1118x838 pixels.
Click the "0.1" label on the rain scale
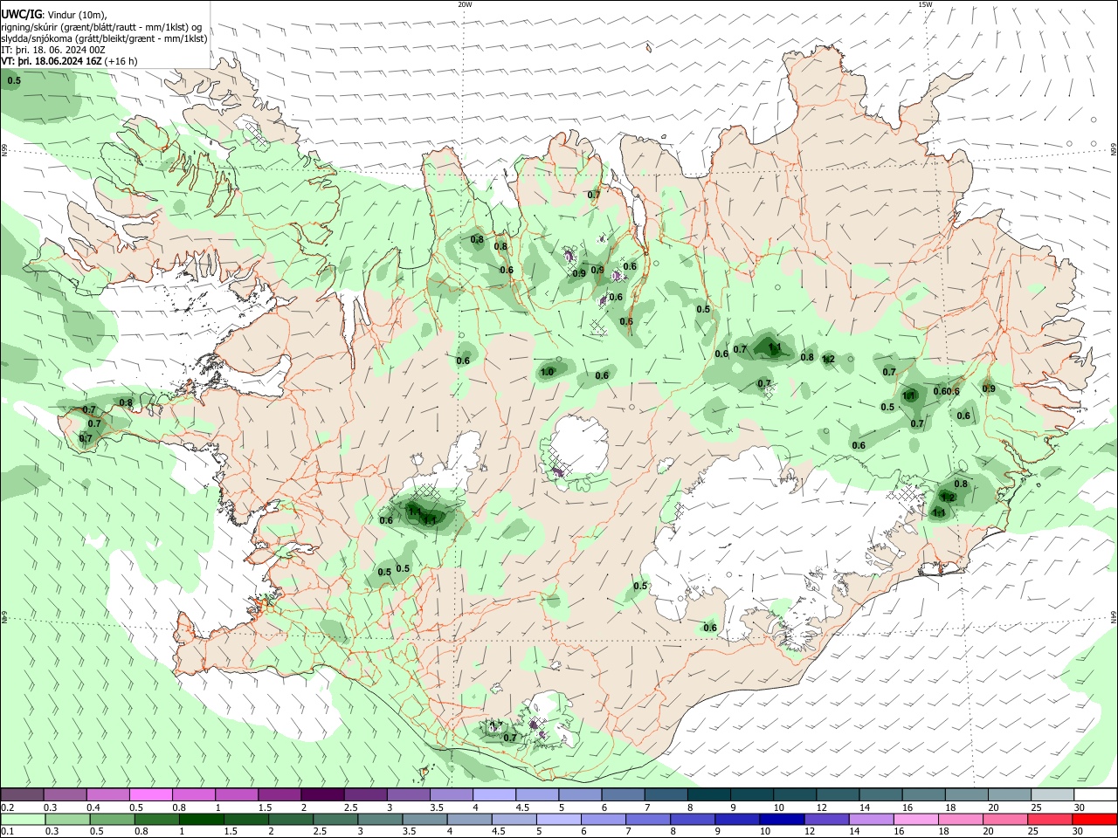[x=8, y=831]
